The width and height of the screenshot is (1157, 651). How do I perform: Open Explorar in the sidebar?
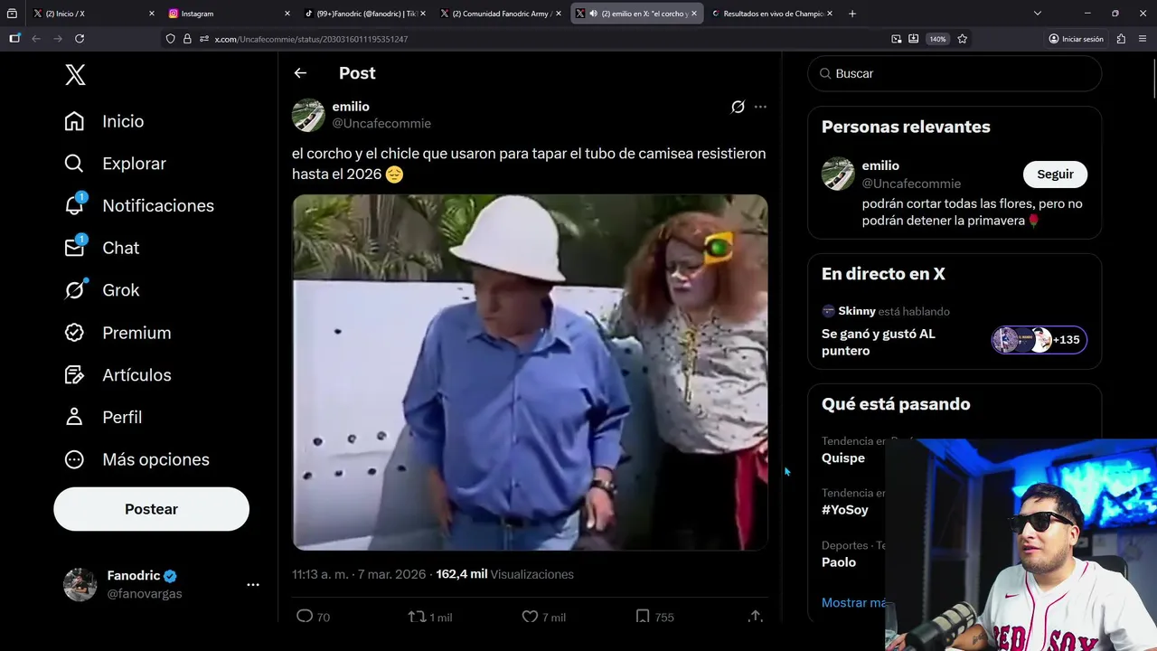115,164
